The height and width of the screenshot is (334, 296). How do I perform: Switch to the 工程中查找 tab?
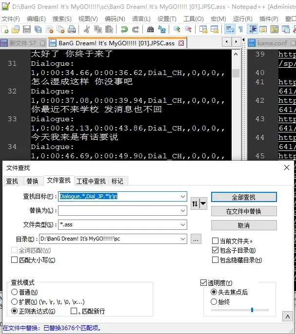pyautogui.click(x=91, y=181)
